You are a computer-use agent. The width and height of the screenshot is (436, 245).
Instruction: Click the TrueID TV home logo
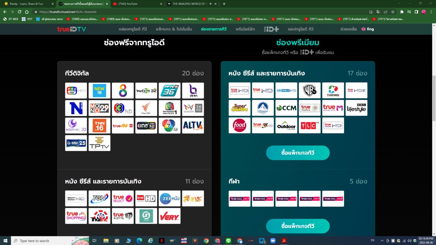click(72, 29)
